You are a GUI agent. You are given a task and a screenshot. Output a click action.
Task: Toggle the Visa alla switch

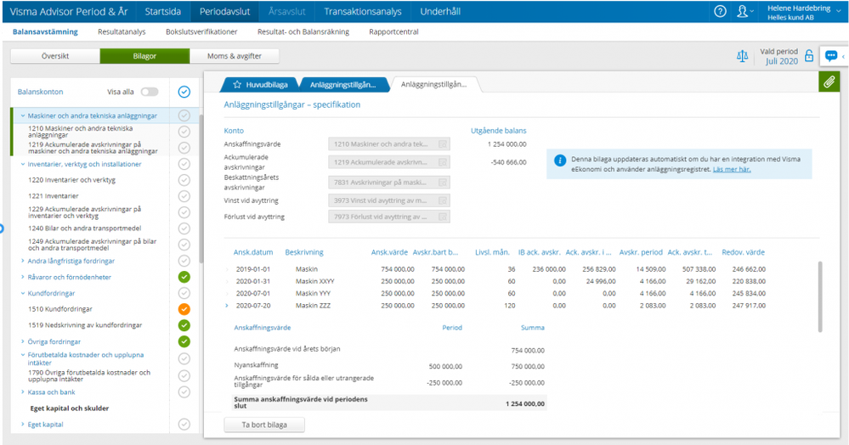[150, 92]
